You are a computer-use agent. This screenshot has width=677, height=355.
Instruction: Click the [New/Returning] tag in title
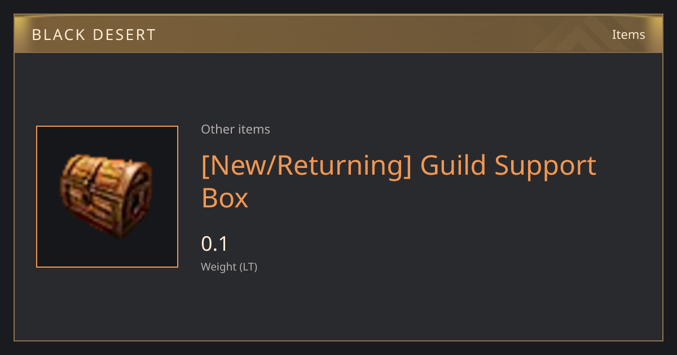click(x=307, y=165)
